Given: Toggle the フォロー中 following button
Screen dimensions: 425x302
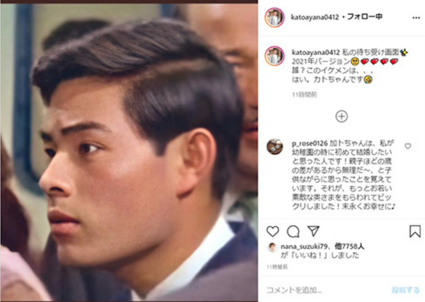Looking at the screenshot, I should coord(364,17).
